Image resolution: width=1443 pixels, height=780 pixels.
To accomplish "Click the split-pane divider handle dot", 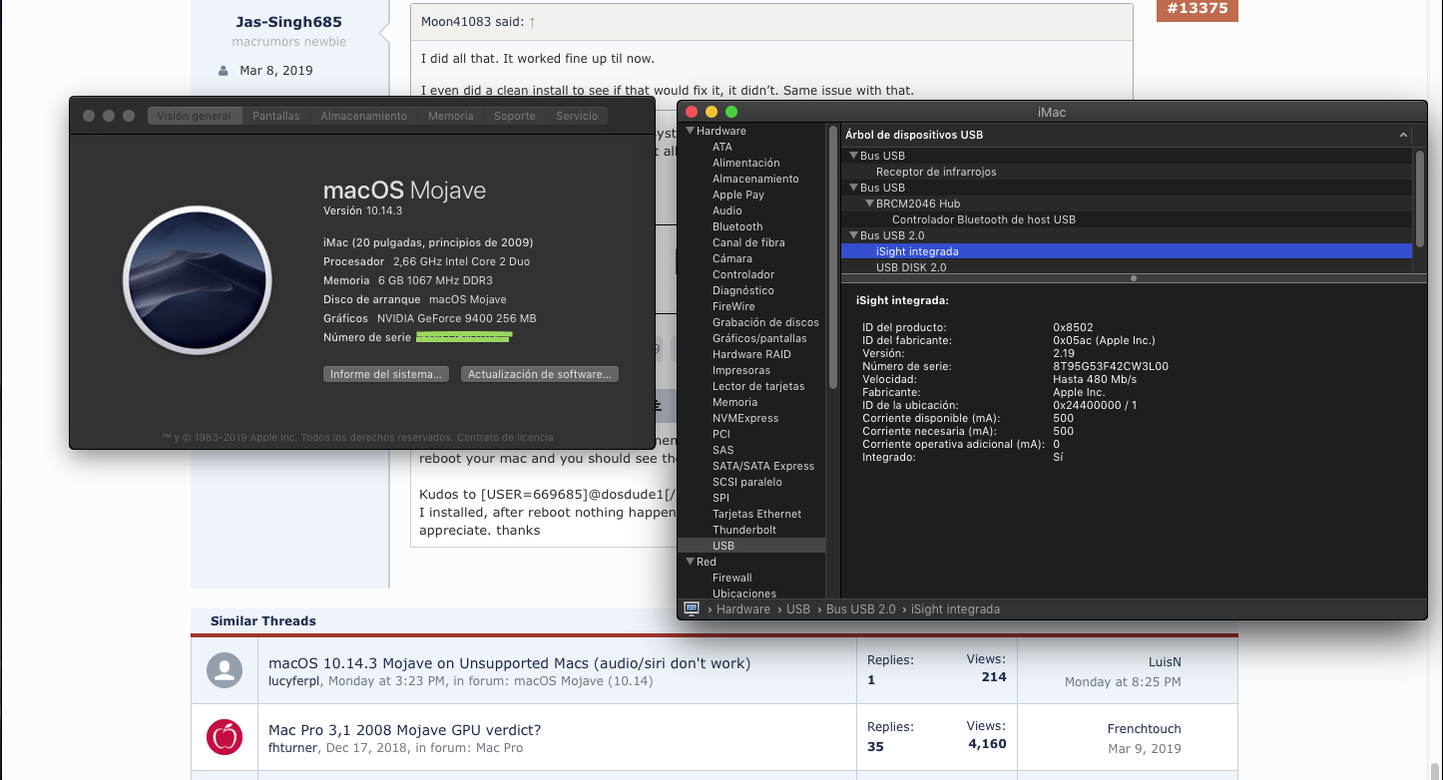I will click(x=1133, y=278).
